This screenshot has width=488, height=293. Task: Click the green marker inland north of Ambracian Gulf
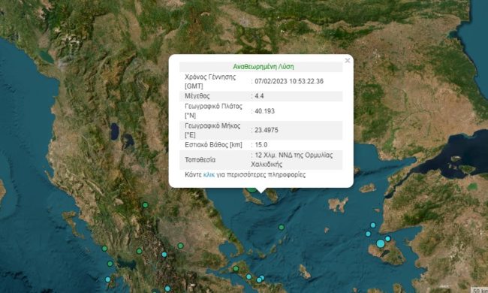[140, 251]
